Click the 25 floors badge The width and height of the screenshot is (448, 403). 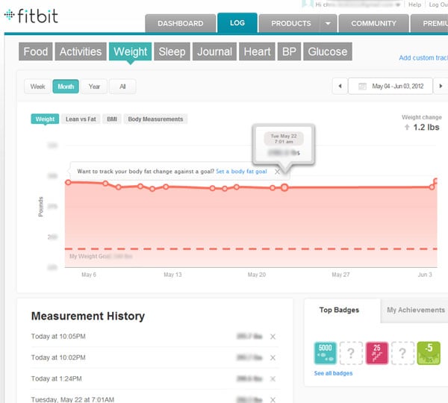[377, 353]
